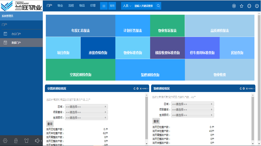Open the 物业收费 tile

click(x=220, y=70)
